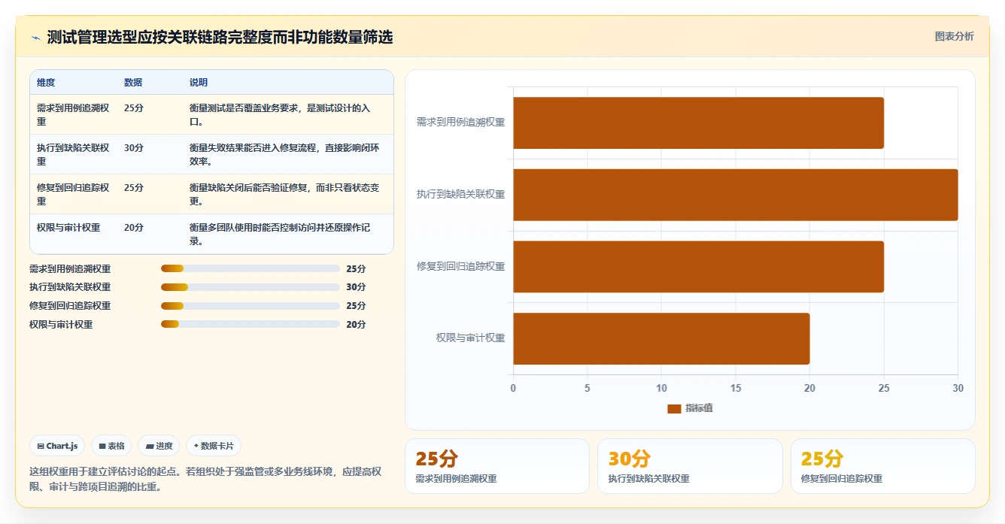The image size is (1005, 524).
Task: Open the 25分 修复到回归追踪权重 data card
Action: point(882,466)
